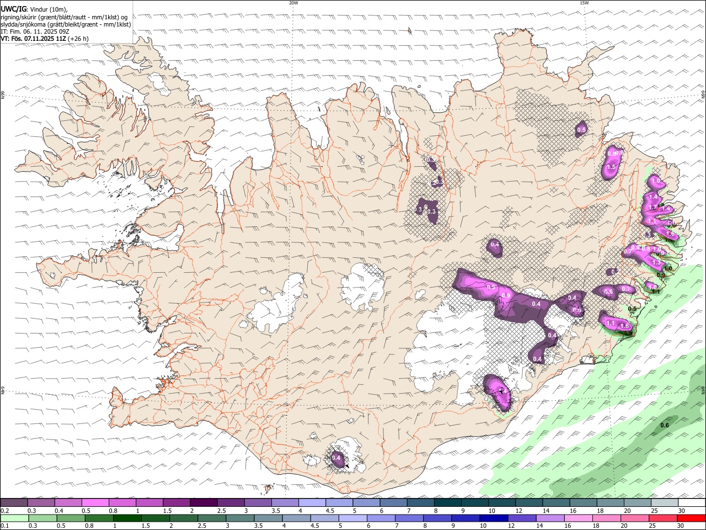Screen dimensions: 706x530
Task: Click the 'slydda/snjókoma (grátt/bleikt/grænt' description line
Action: (66, 24)
